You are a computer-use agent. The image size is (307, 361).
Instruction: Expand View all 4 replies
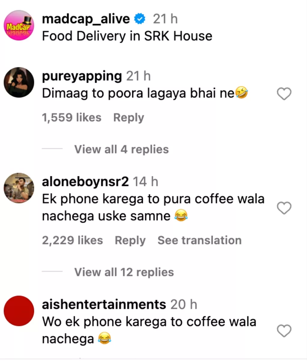(x=121, y=149)
